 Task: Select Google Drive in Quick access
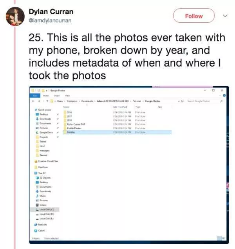point(46,132)
